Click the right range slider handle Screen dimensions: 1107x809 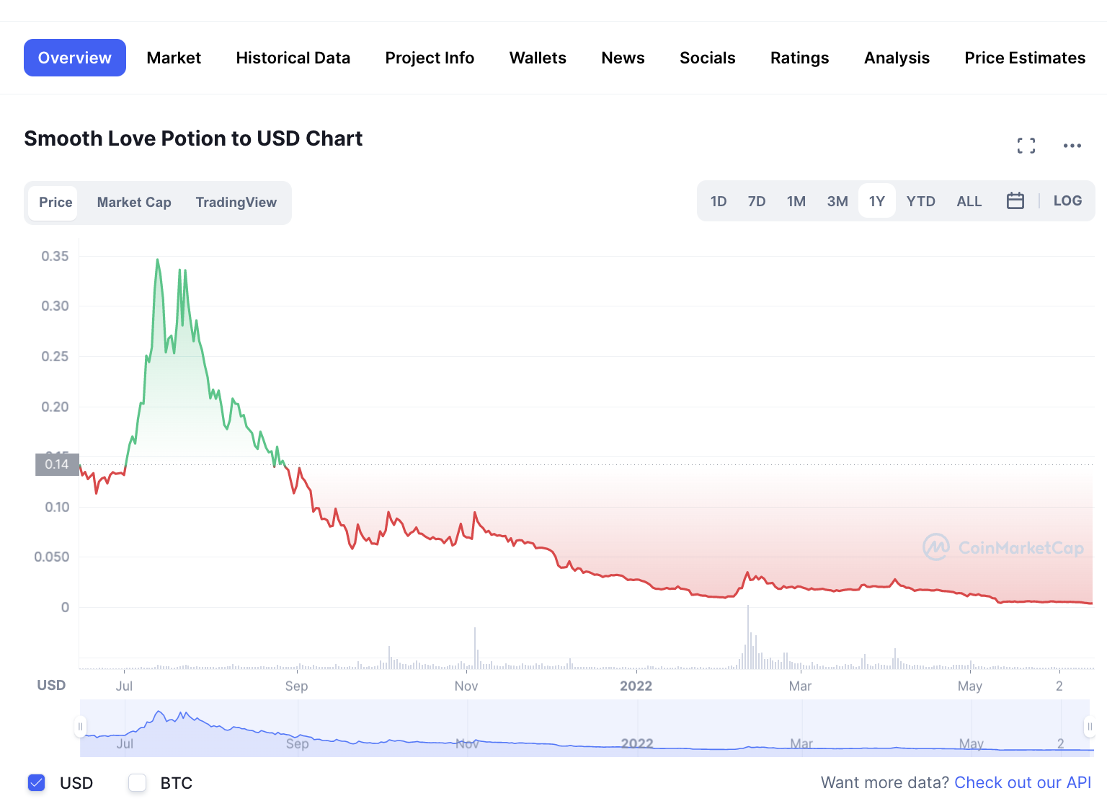1089,727
